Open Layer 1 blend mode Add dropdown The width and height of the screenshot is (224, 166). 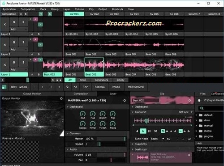pos(18,69)
